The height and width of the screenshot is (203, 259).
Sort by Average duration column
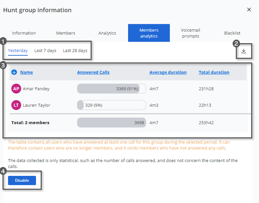point(168,72)
